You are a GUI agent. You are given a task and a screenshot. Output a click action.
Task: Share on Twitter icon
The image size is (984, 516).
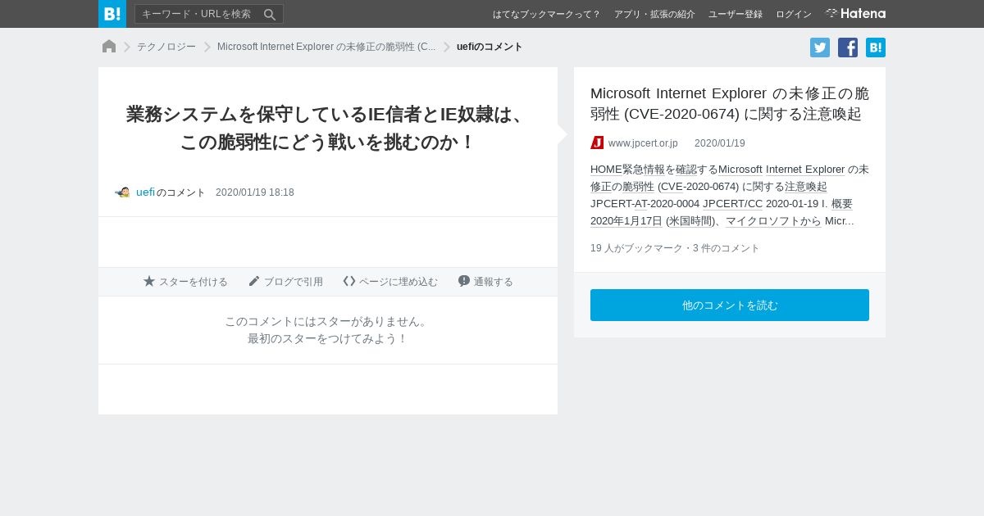coord(820,48)
